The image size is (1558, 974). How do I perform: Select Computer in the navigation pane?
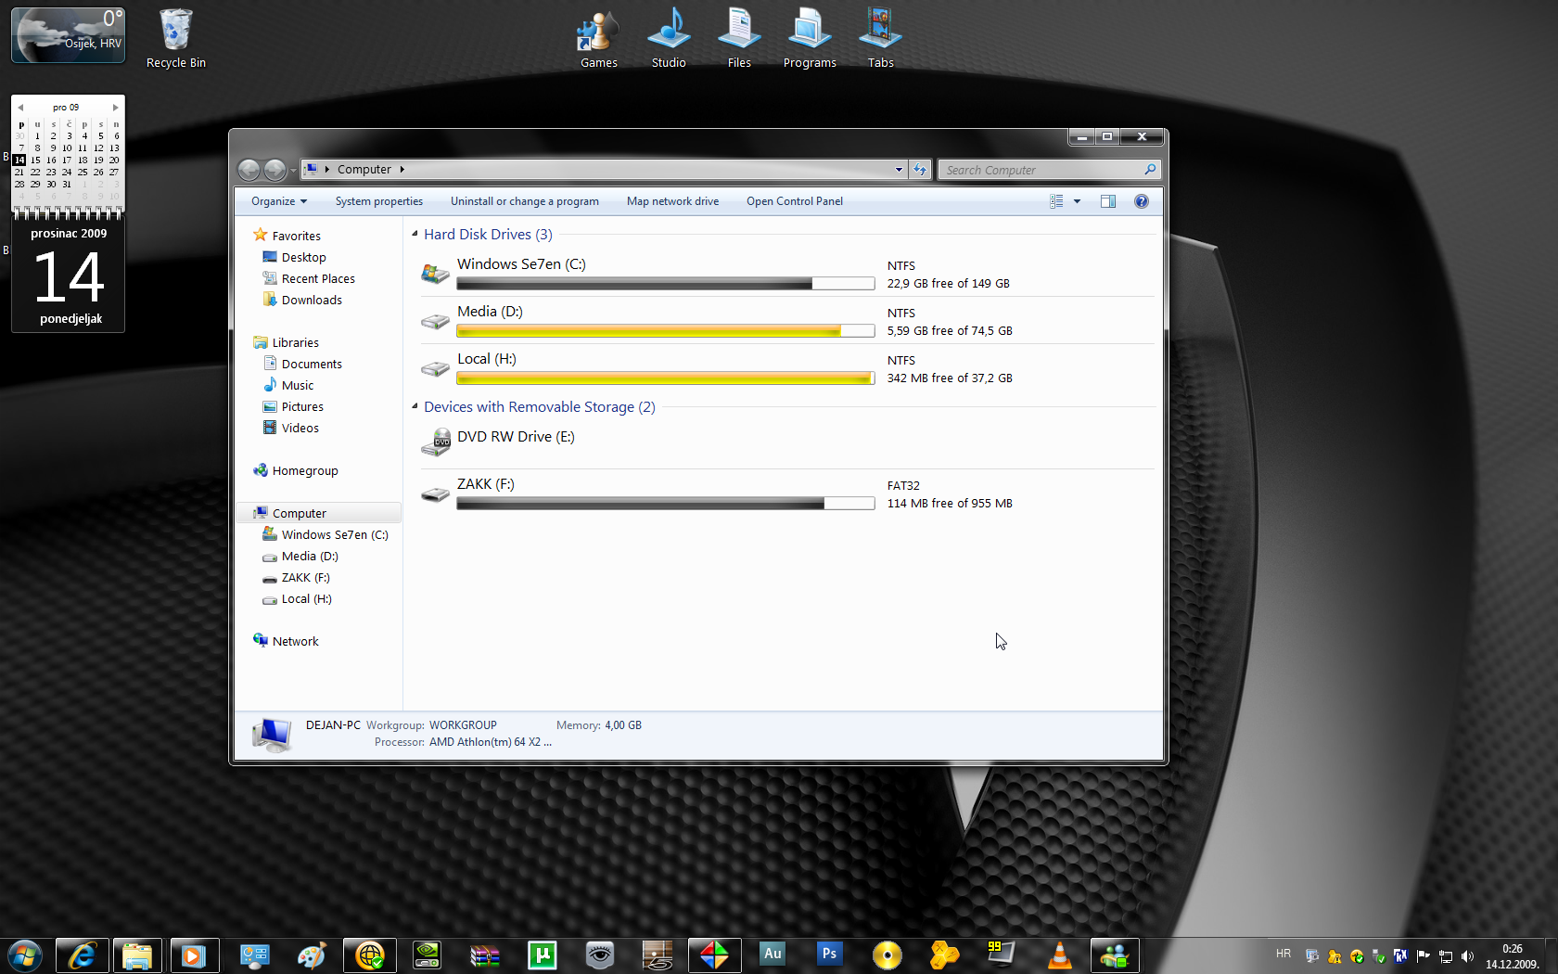click(319, 513)
